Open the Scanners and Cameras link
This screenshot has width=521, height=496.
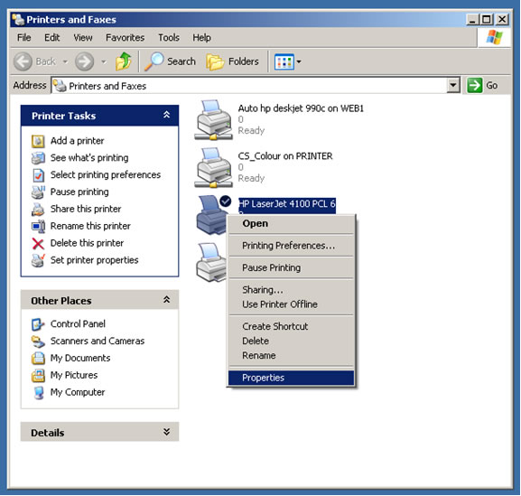98,341
